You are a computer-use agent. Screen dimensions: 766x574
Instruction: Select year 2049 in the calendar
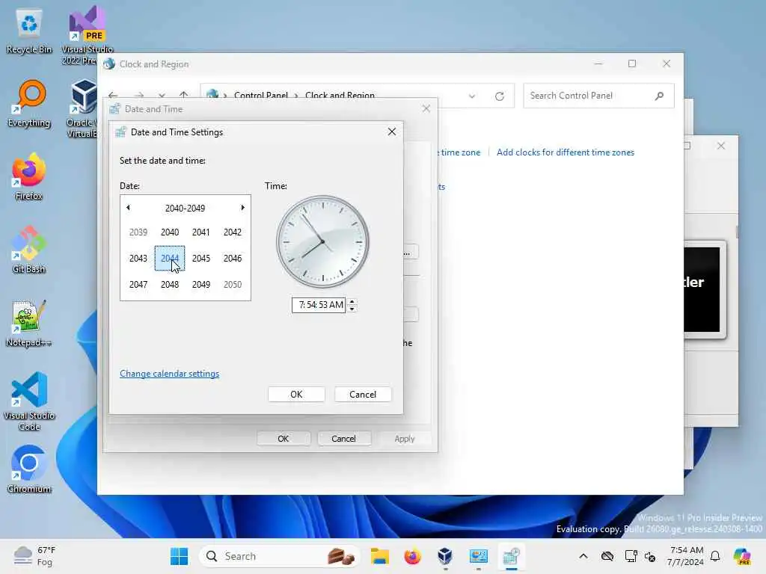(x=200, y=285)
